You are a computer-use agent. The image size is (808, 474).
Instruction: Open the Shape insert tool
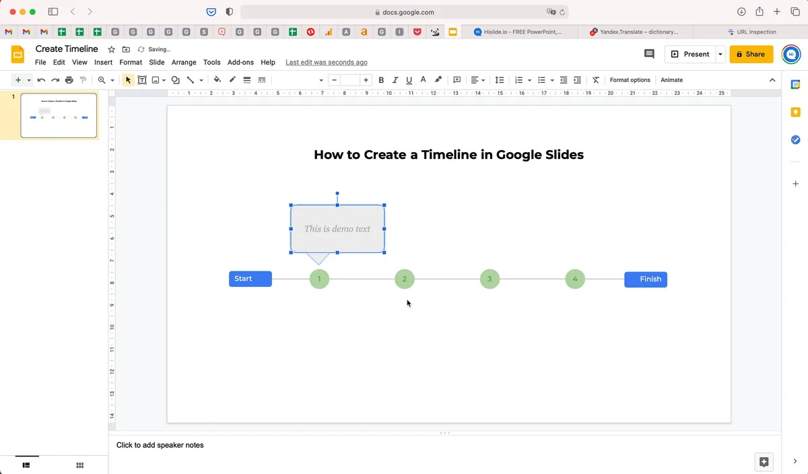[x=175, y=80]
